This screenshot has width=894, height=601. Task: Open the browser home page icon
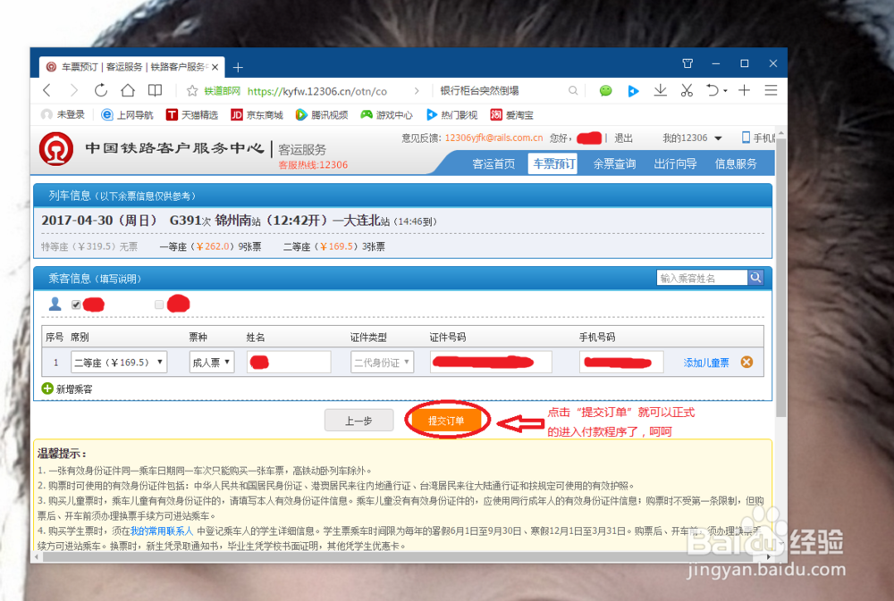point(128,90)
